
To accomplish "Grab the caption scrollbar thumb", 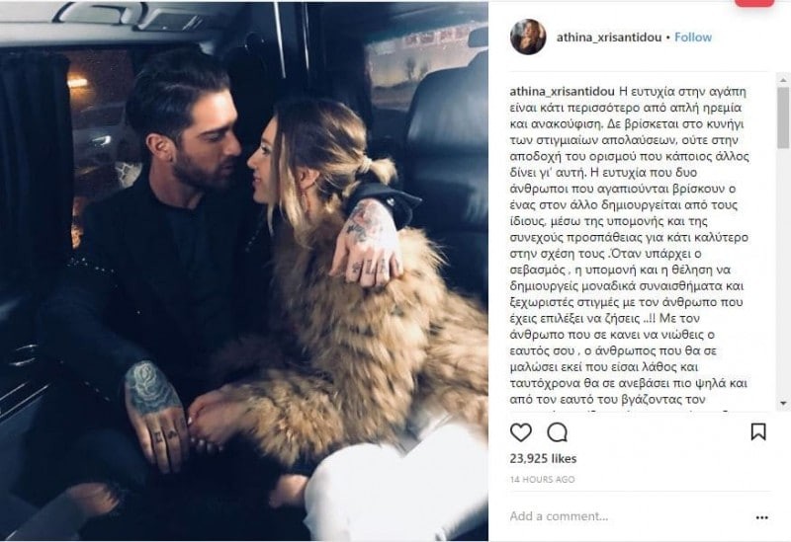I will (x=783, y=117).
